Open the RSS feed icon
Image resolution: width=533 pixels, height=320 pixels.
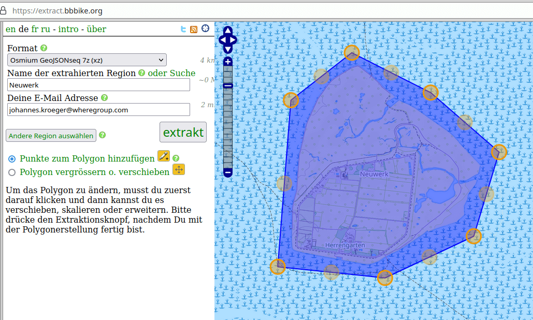(x=194, y=30)
